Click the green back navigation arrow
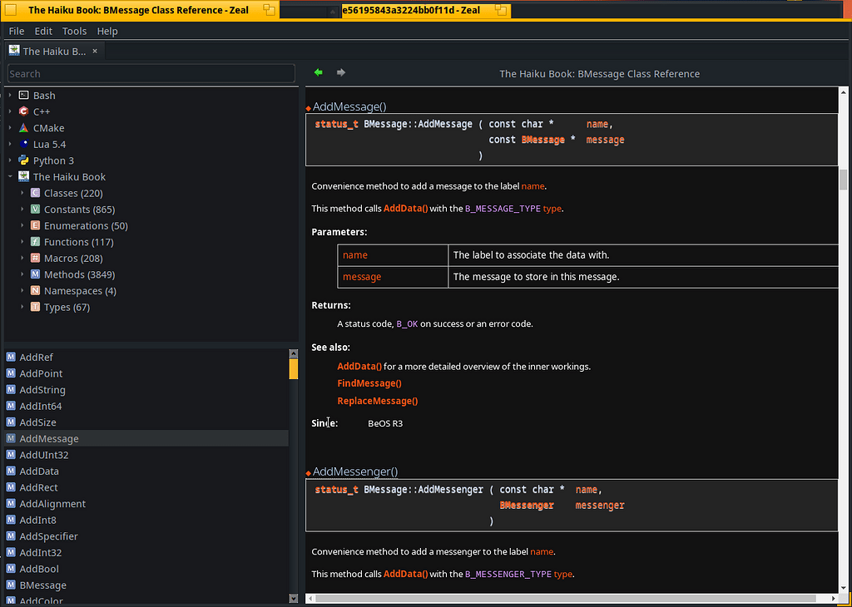The width and height of the screenshot is (852, 607). [x=319, y=72]
